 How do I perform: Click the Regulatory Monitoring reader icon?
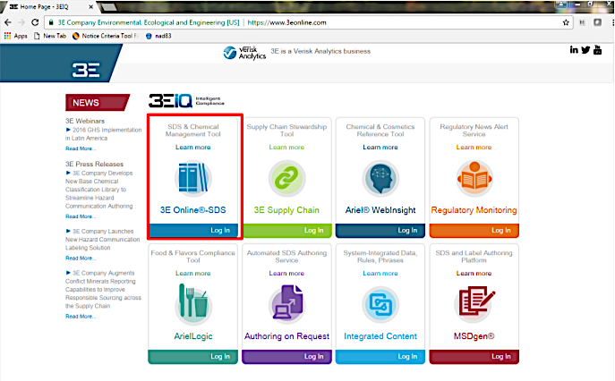pos(474,178)
